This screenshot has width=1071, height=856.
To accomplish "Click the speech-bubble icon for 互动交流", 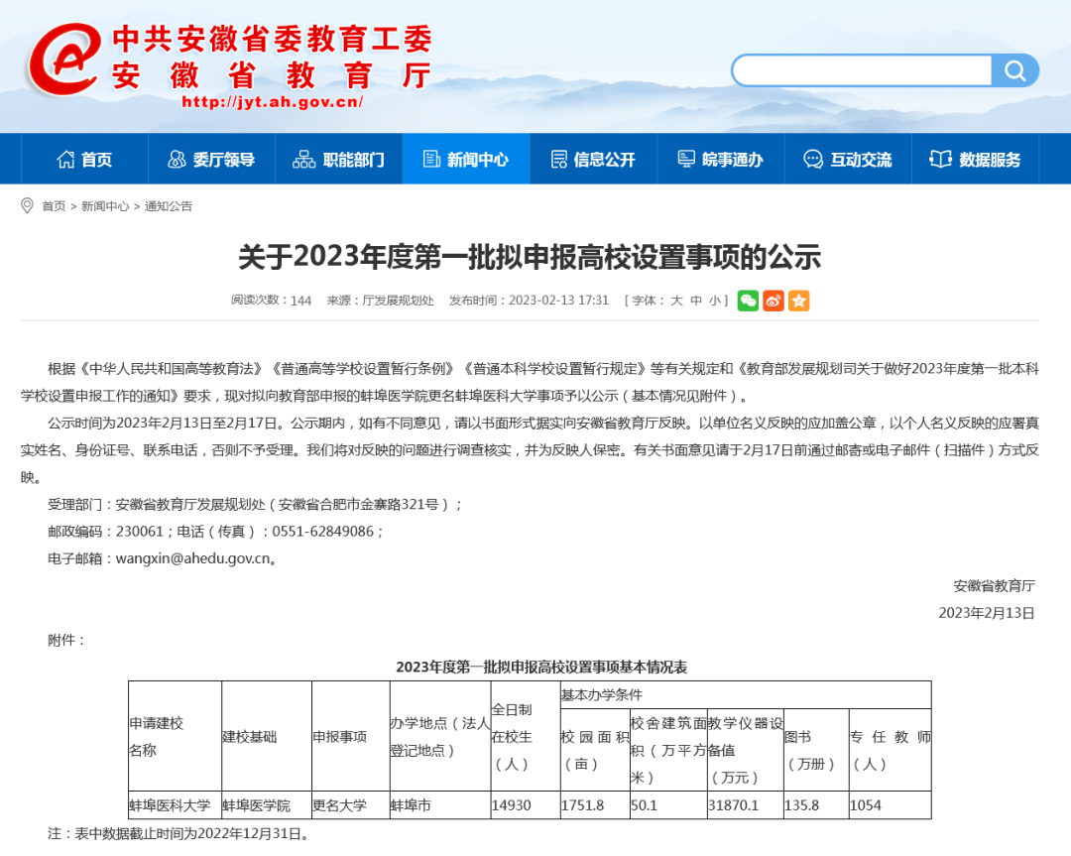I will click(x=813, y=159).
